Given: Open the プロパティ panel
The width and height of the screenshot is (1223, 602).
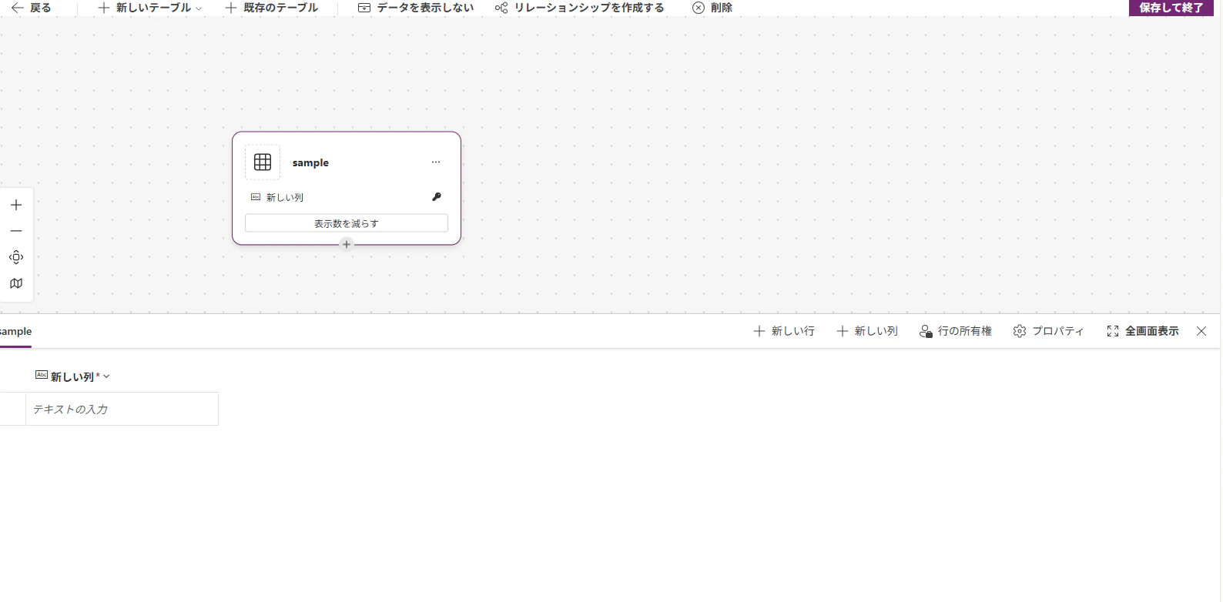Looking at the screenshot, I should pos(1048,331).
